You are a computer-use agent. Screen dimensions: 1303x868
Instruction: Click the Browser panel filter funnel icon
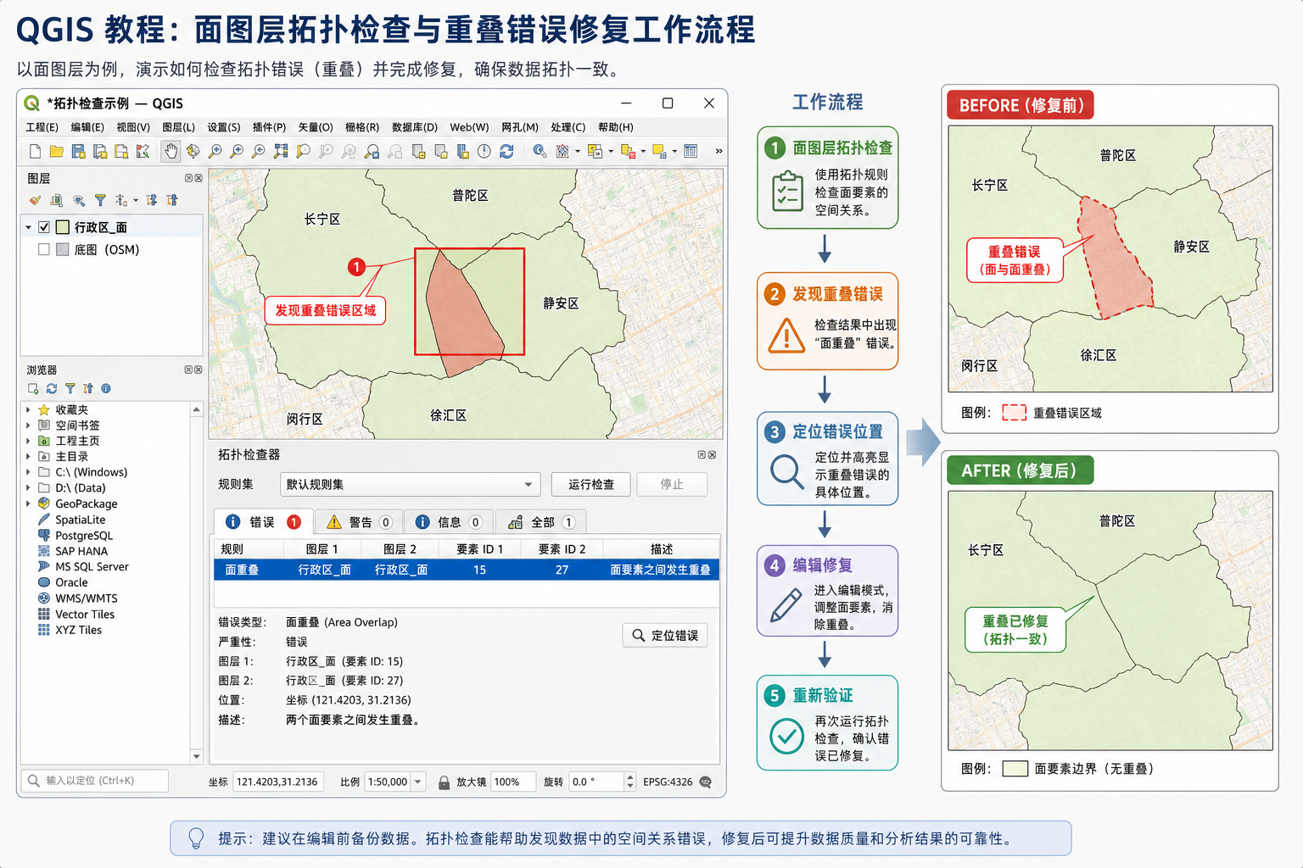(70, 388)
